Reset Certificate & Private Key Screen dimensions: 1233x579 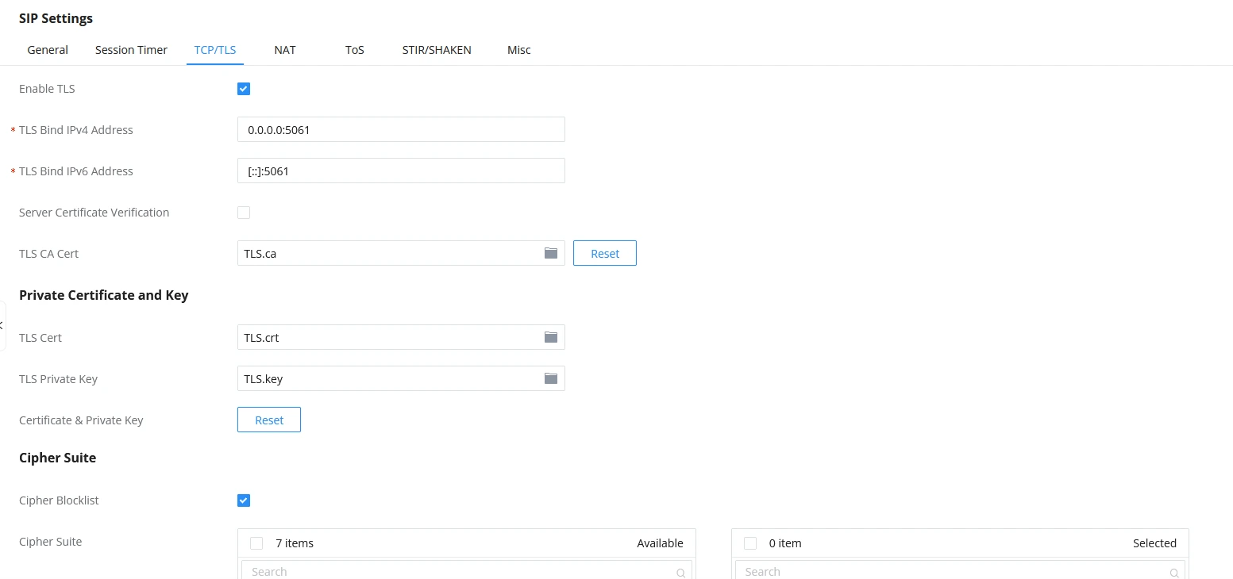269,420
